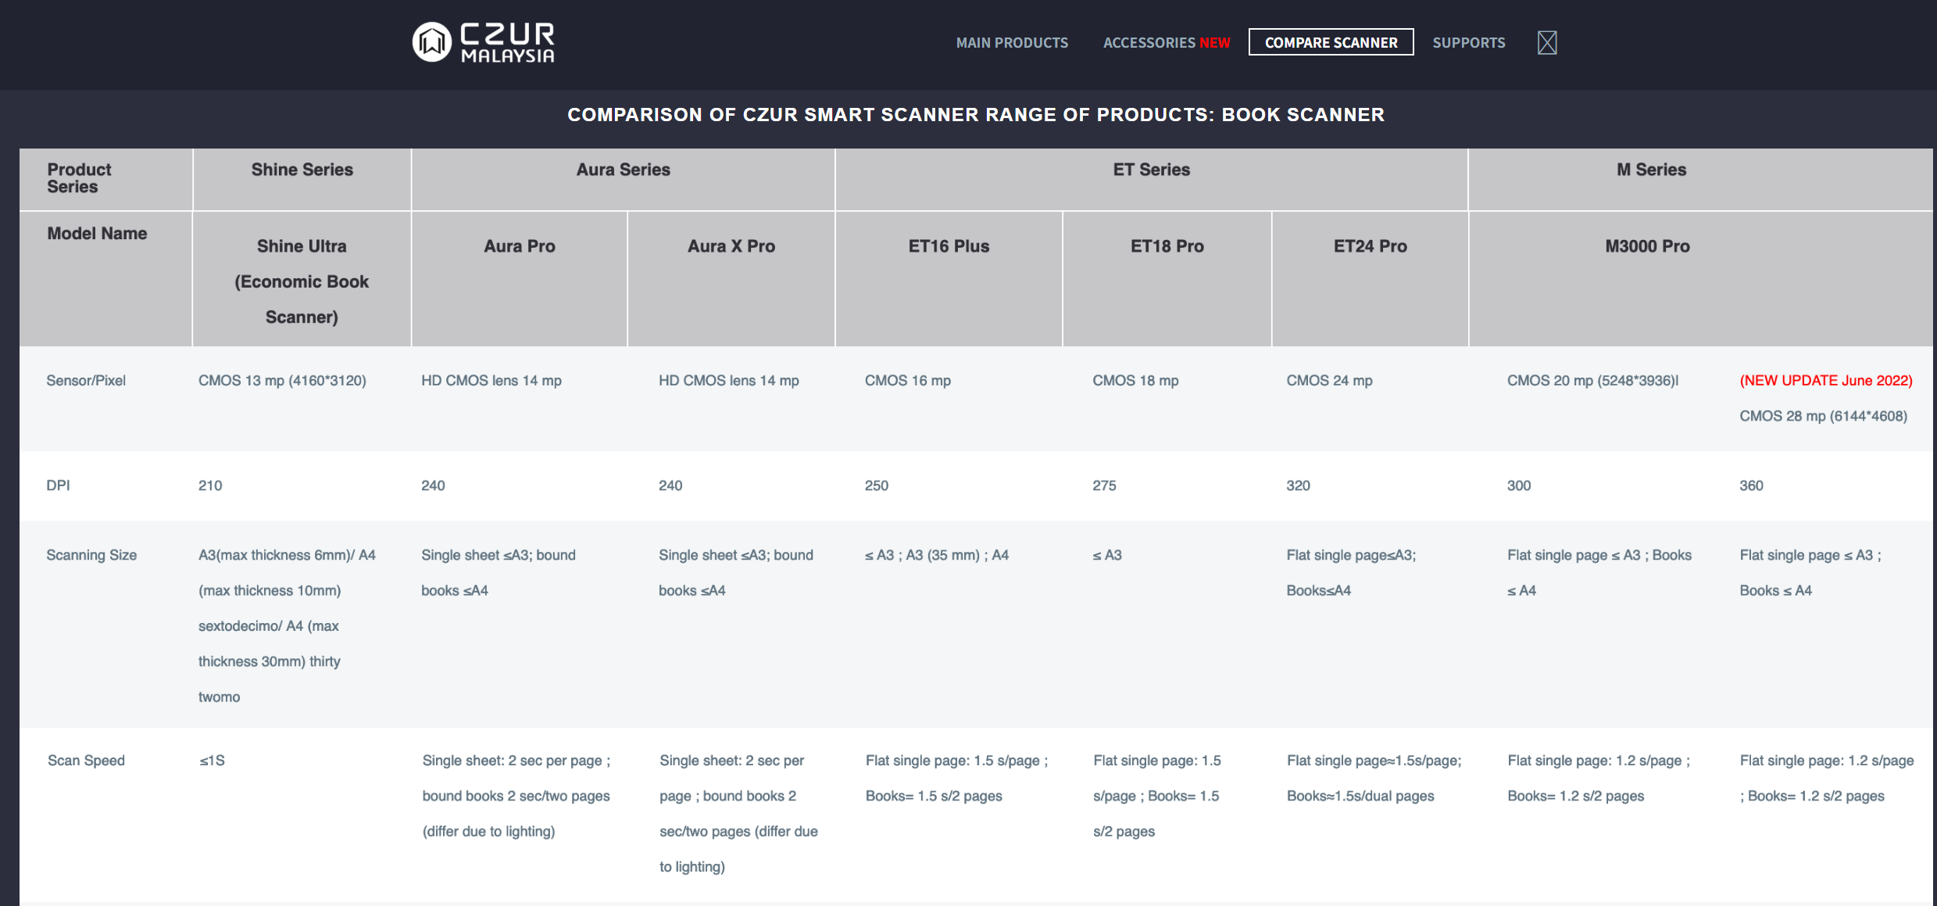This screenshot has height=906, width=1937.
Task: Click the Aura Series column header
Action: pos(623,170)
